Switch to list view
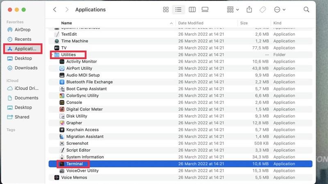The height and width of the screenshot is (184, 328). coord(178,9)
